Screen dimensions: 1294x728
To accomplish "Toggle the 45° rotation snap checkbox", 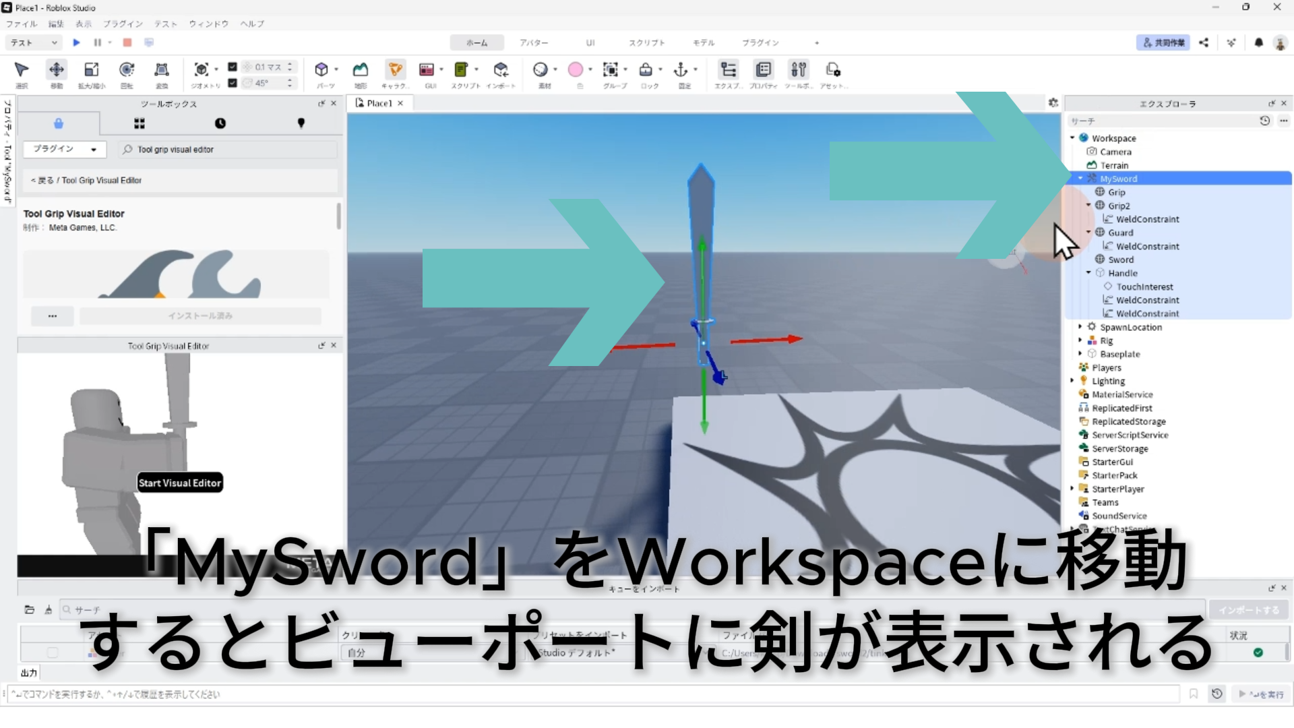I will click(x=233, y=83).
